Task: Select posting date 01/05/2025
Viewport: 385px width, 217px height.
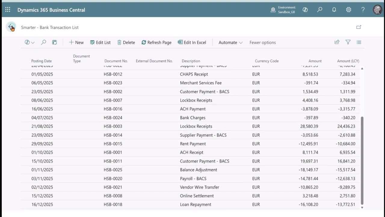Action: coord(42,74)
